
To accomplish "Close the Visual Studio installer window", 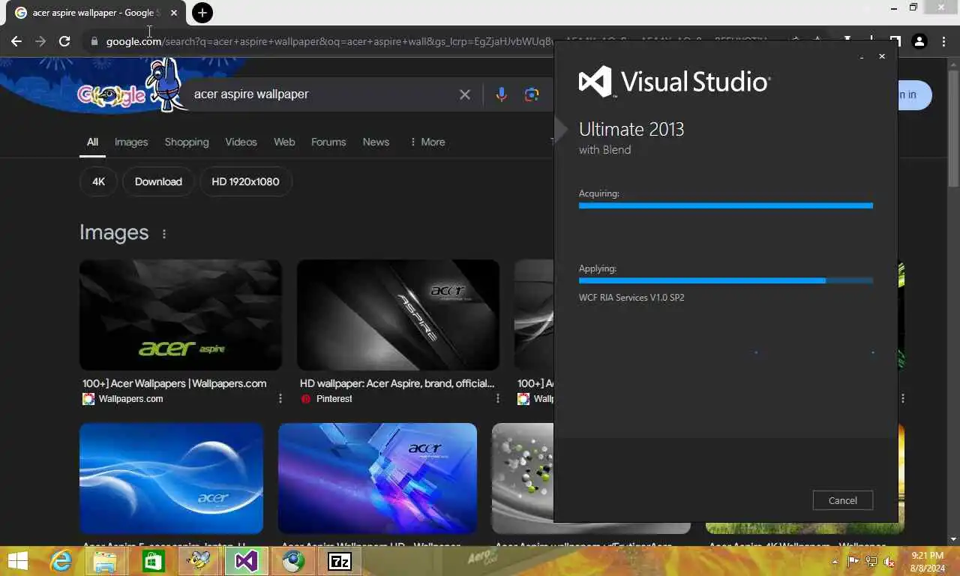I will pyautogui.click(x=882, y=56).
